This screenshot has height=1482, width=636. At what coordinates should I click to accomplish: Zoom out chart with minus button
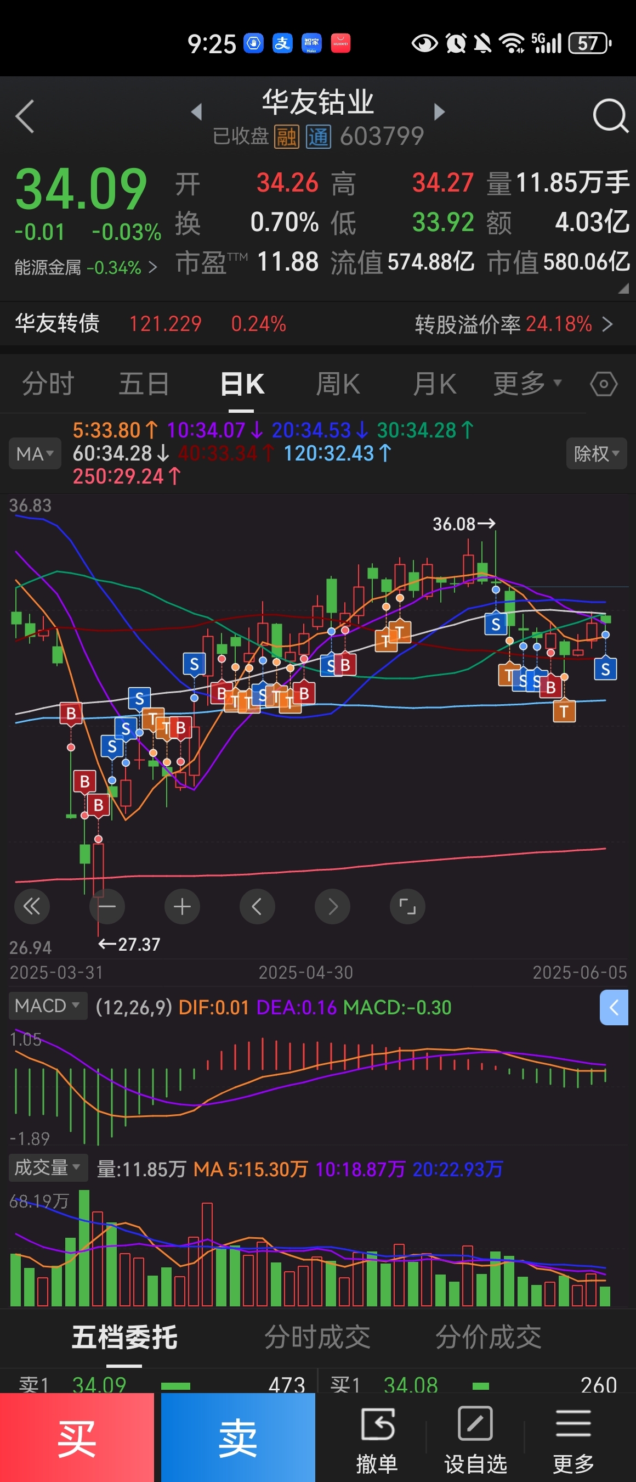tap(107, 907)
